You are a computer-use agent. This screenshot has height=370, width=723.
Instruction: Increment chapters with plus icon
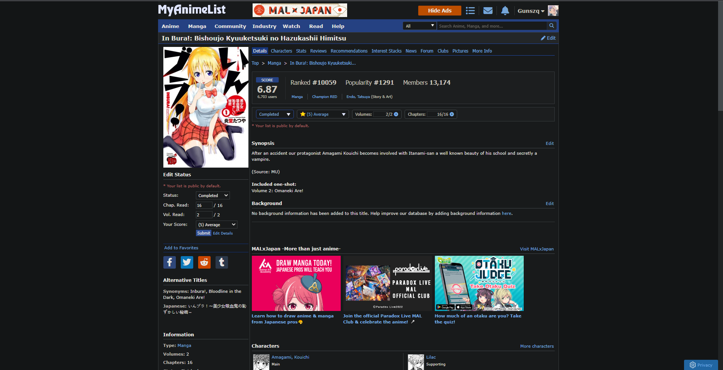tap(451, 114)
